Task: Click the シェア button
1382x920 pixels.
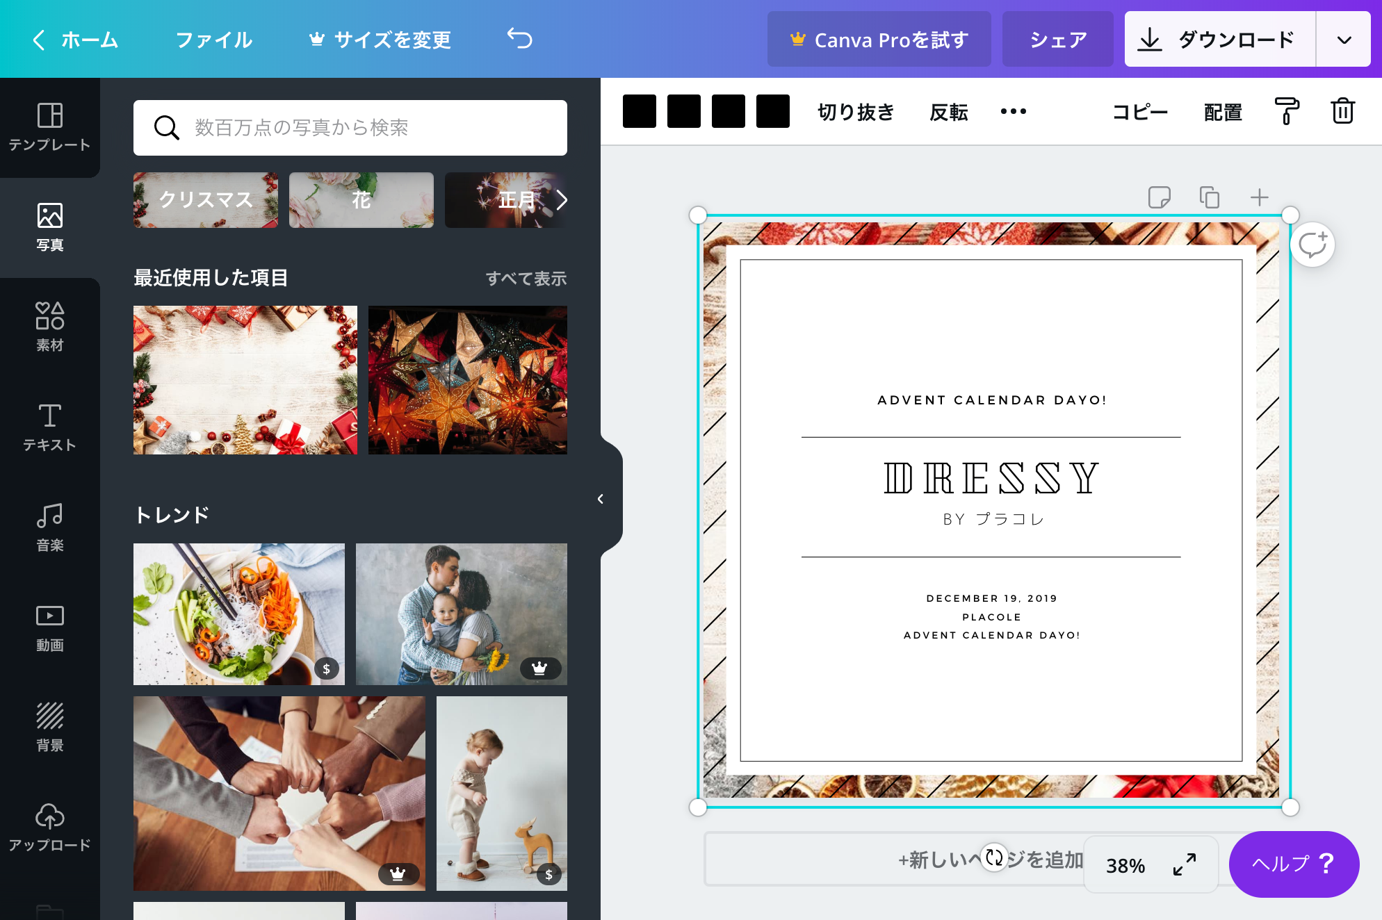Action: (1057, 39)
